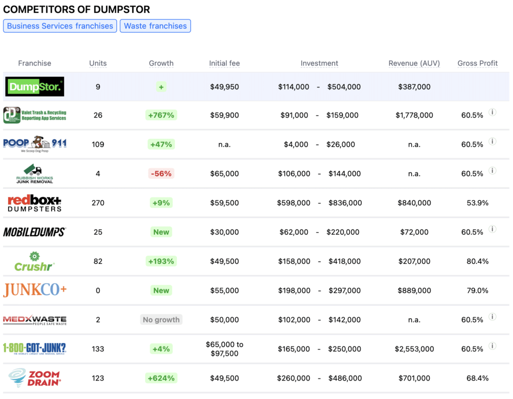Click units value 82
The image size is (513, 399).
pos(98,261)
